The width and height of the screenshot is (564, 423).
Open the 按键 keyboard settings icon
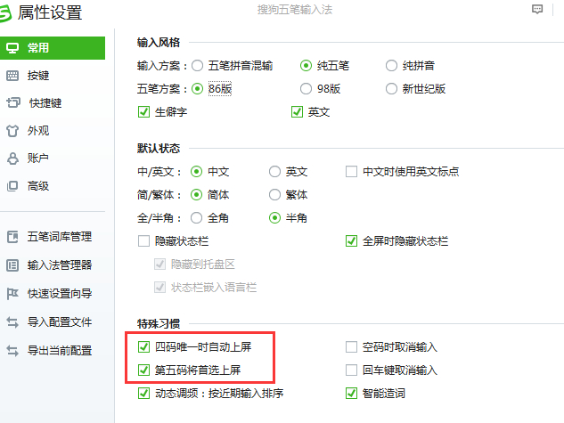click(x=12, y=76)
